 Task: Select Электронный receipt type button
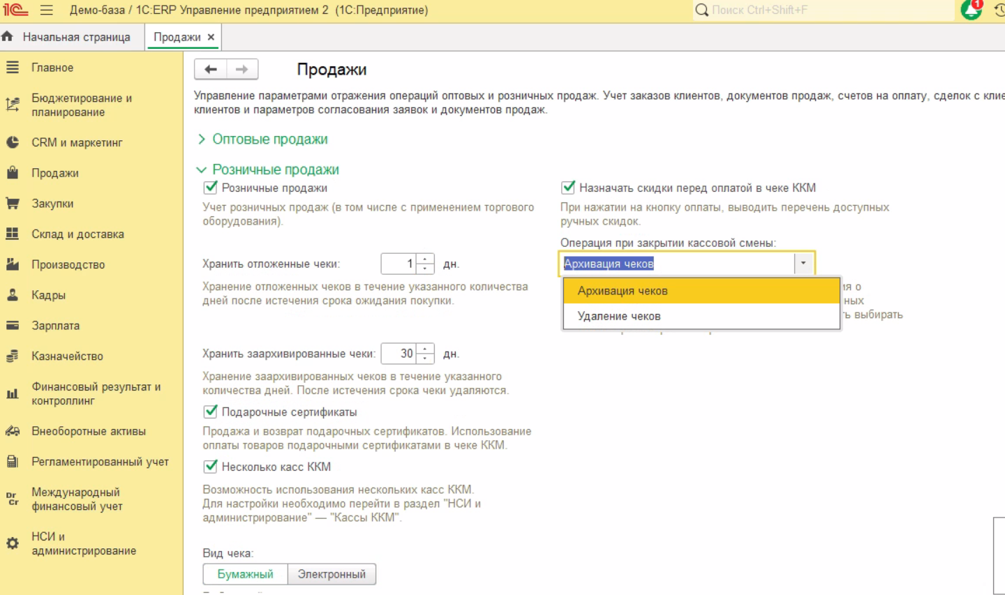pos(332,574)
